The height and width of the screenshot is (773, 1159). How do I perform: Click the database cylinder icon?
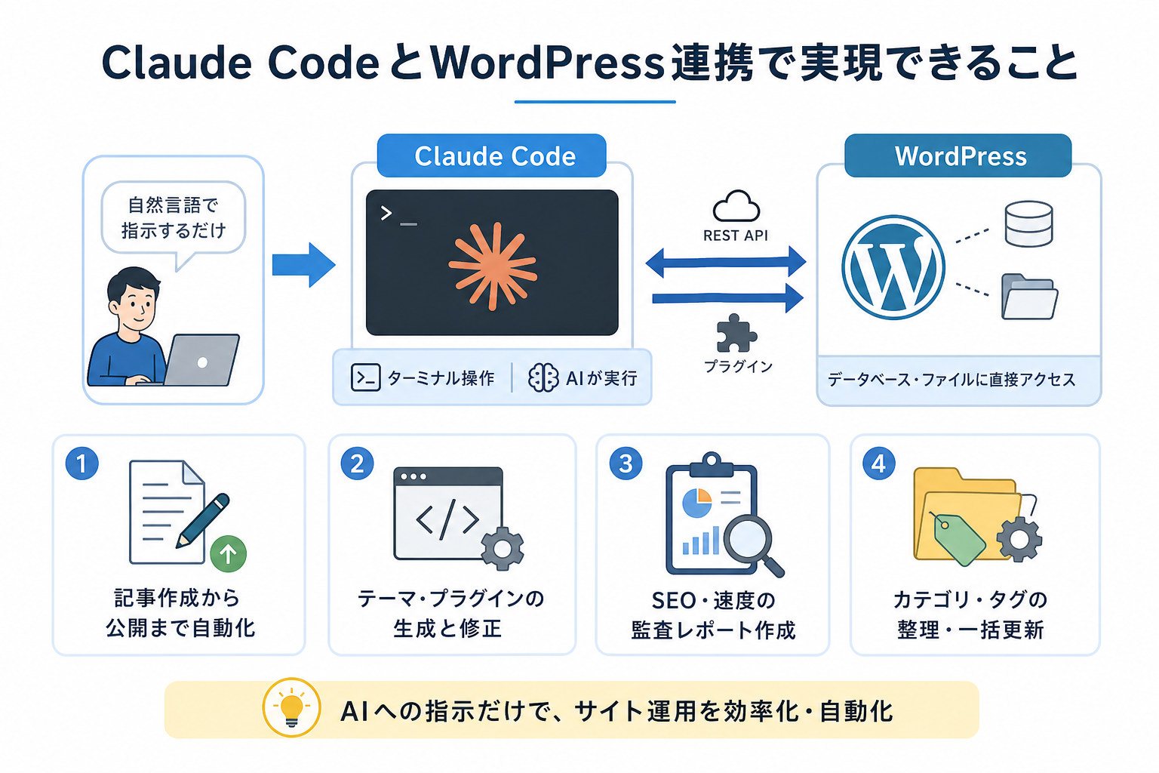click(1028, 223)
